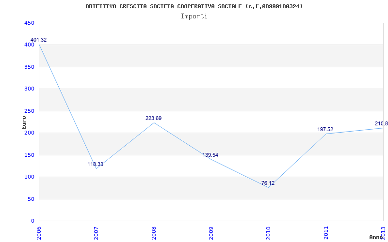This screenshot has width=388, height=242.
Task: Select the 401.32 data label
Action: pyautogui.click(x=38, y=40)
